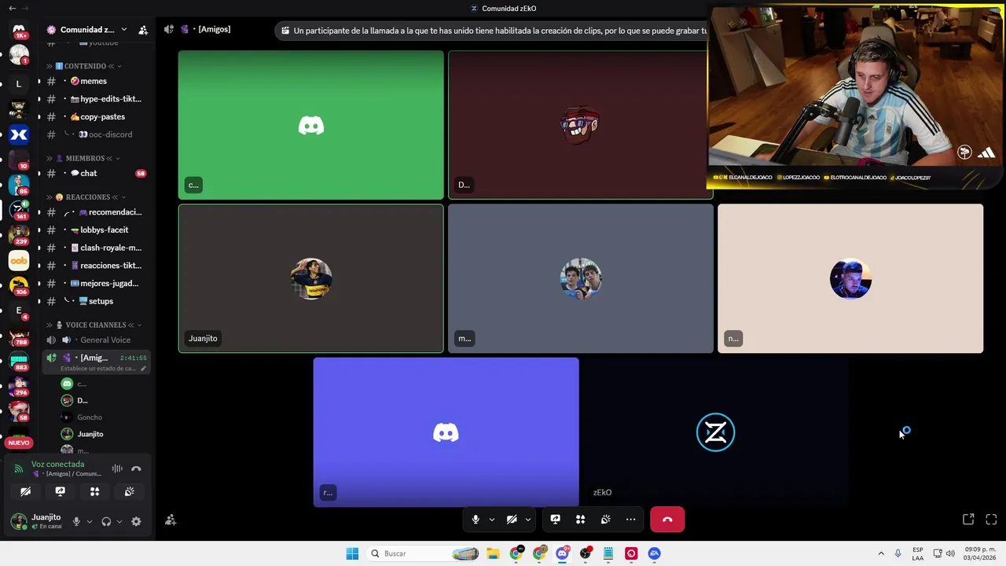Mute mic in the Juanjito user panel
This screenshot has width=1006, height=566.
click(76, 521)
